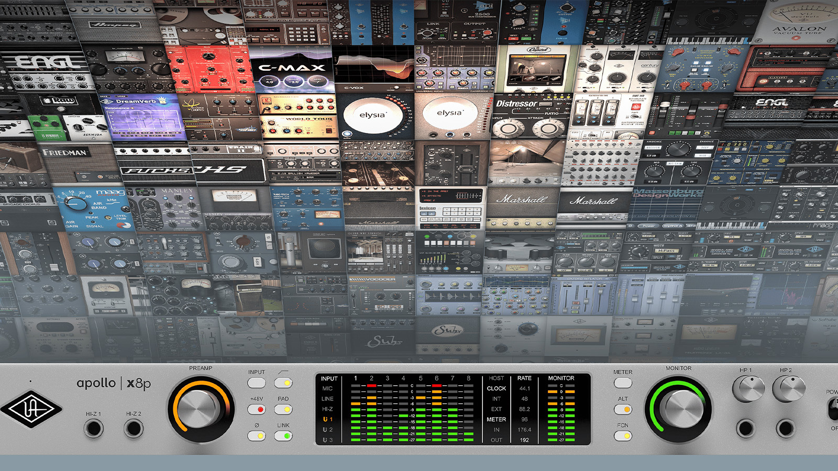Image resolution: width=838 pixels, height=471 pixels.
Task: Click the HOST label in the display
Action: 497,378
